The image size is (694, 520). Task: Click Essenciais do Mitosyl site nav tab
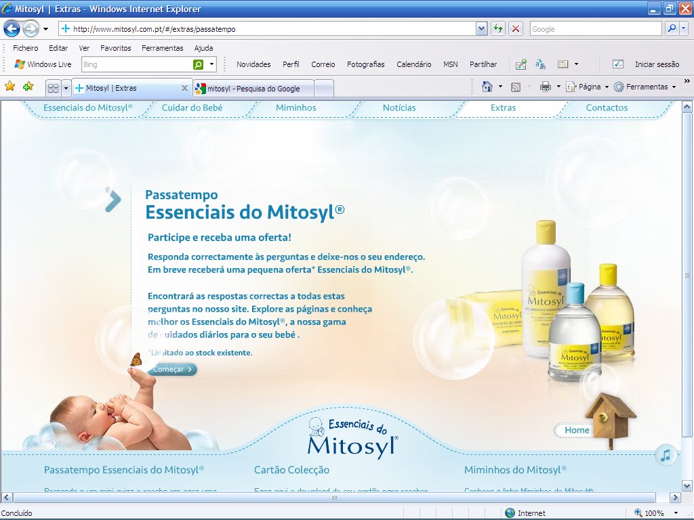pos(88,108)
